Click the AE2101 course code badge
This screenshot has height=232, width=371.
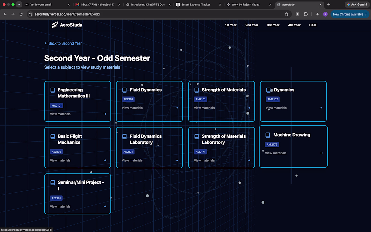128,99
